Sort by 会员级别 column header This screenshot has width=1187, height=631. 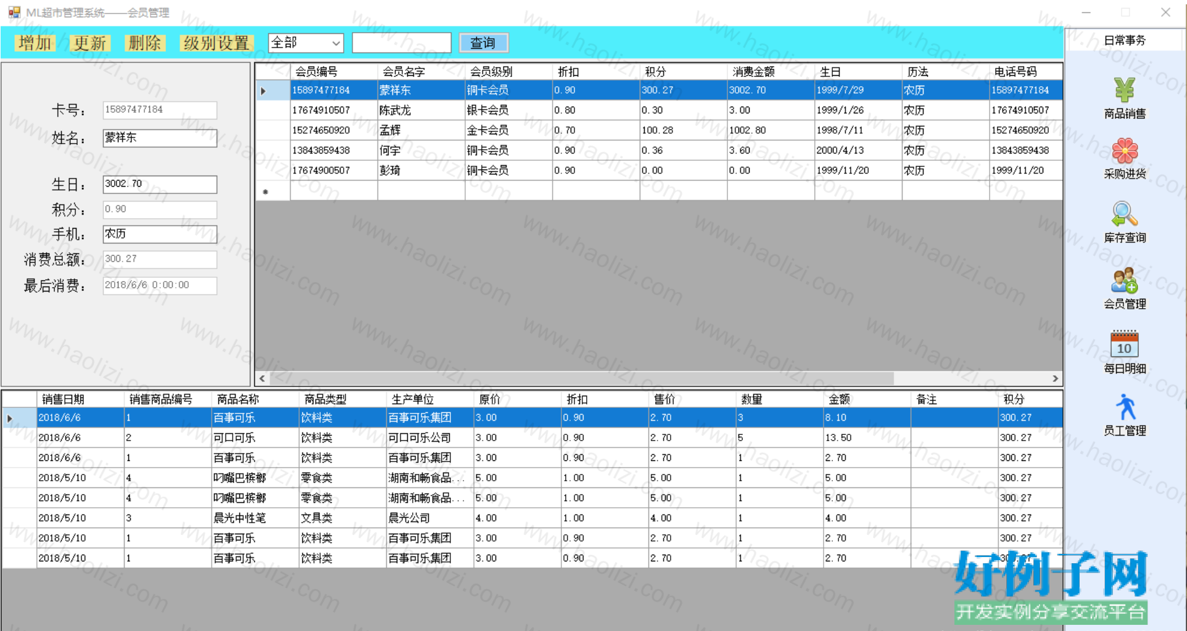click(509, 71)
